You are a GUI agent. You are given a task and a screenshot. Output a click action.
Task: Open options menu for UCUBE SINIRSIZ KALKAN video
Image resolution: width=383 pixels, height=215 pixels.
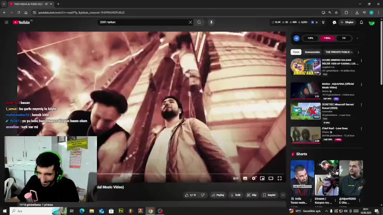(x=361, y=61)
